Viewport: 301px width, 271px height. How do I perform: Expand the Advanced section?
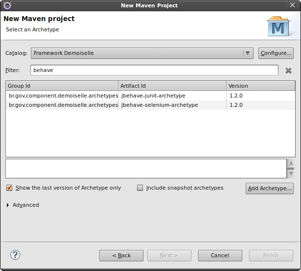coord(8,205)
